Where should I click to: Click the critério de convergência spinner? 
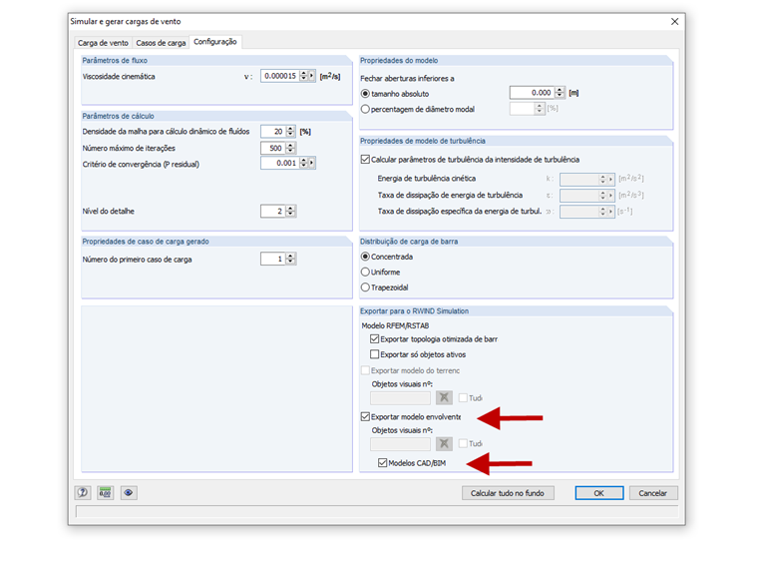303,163
